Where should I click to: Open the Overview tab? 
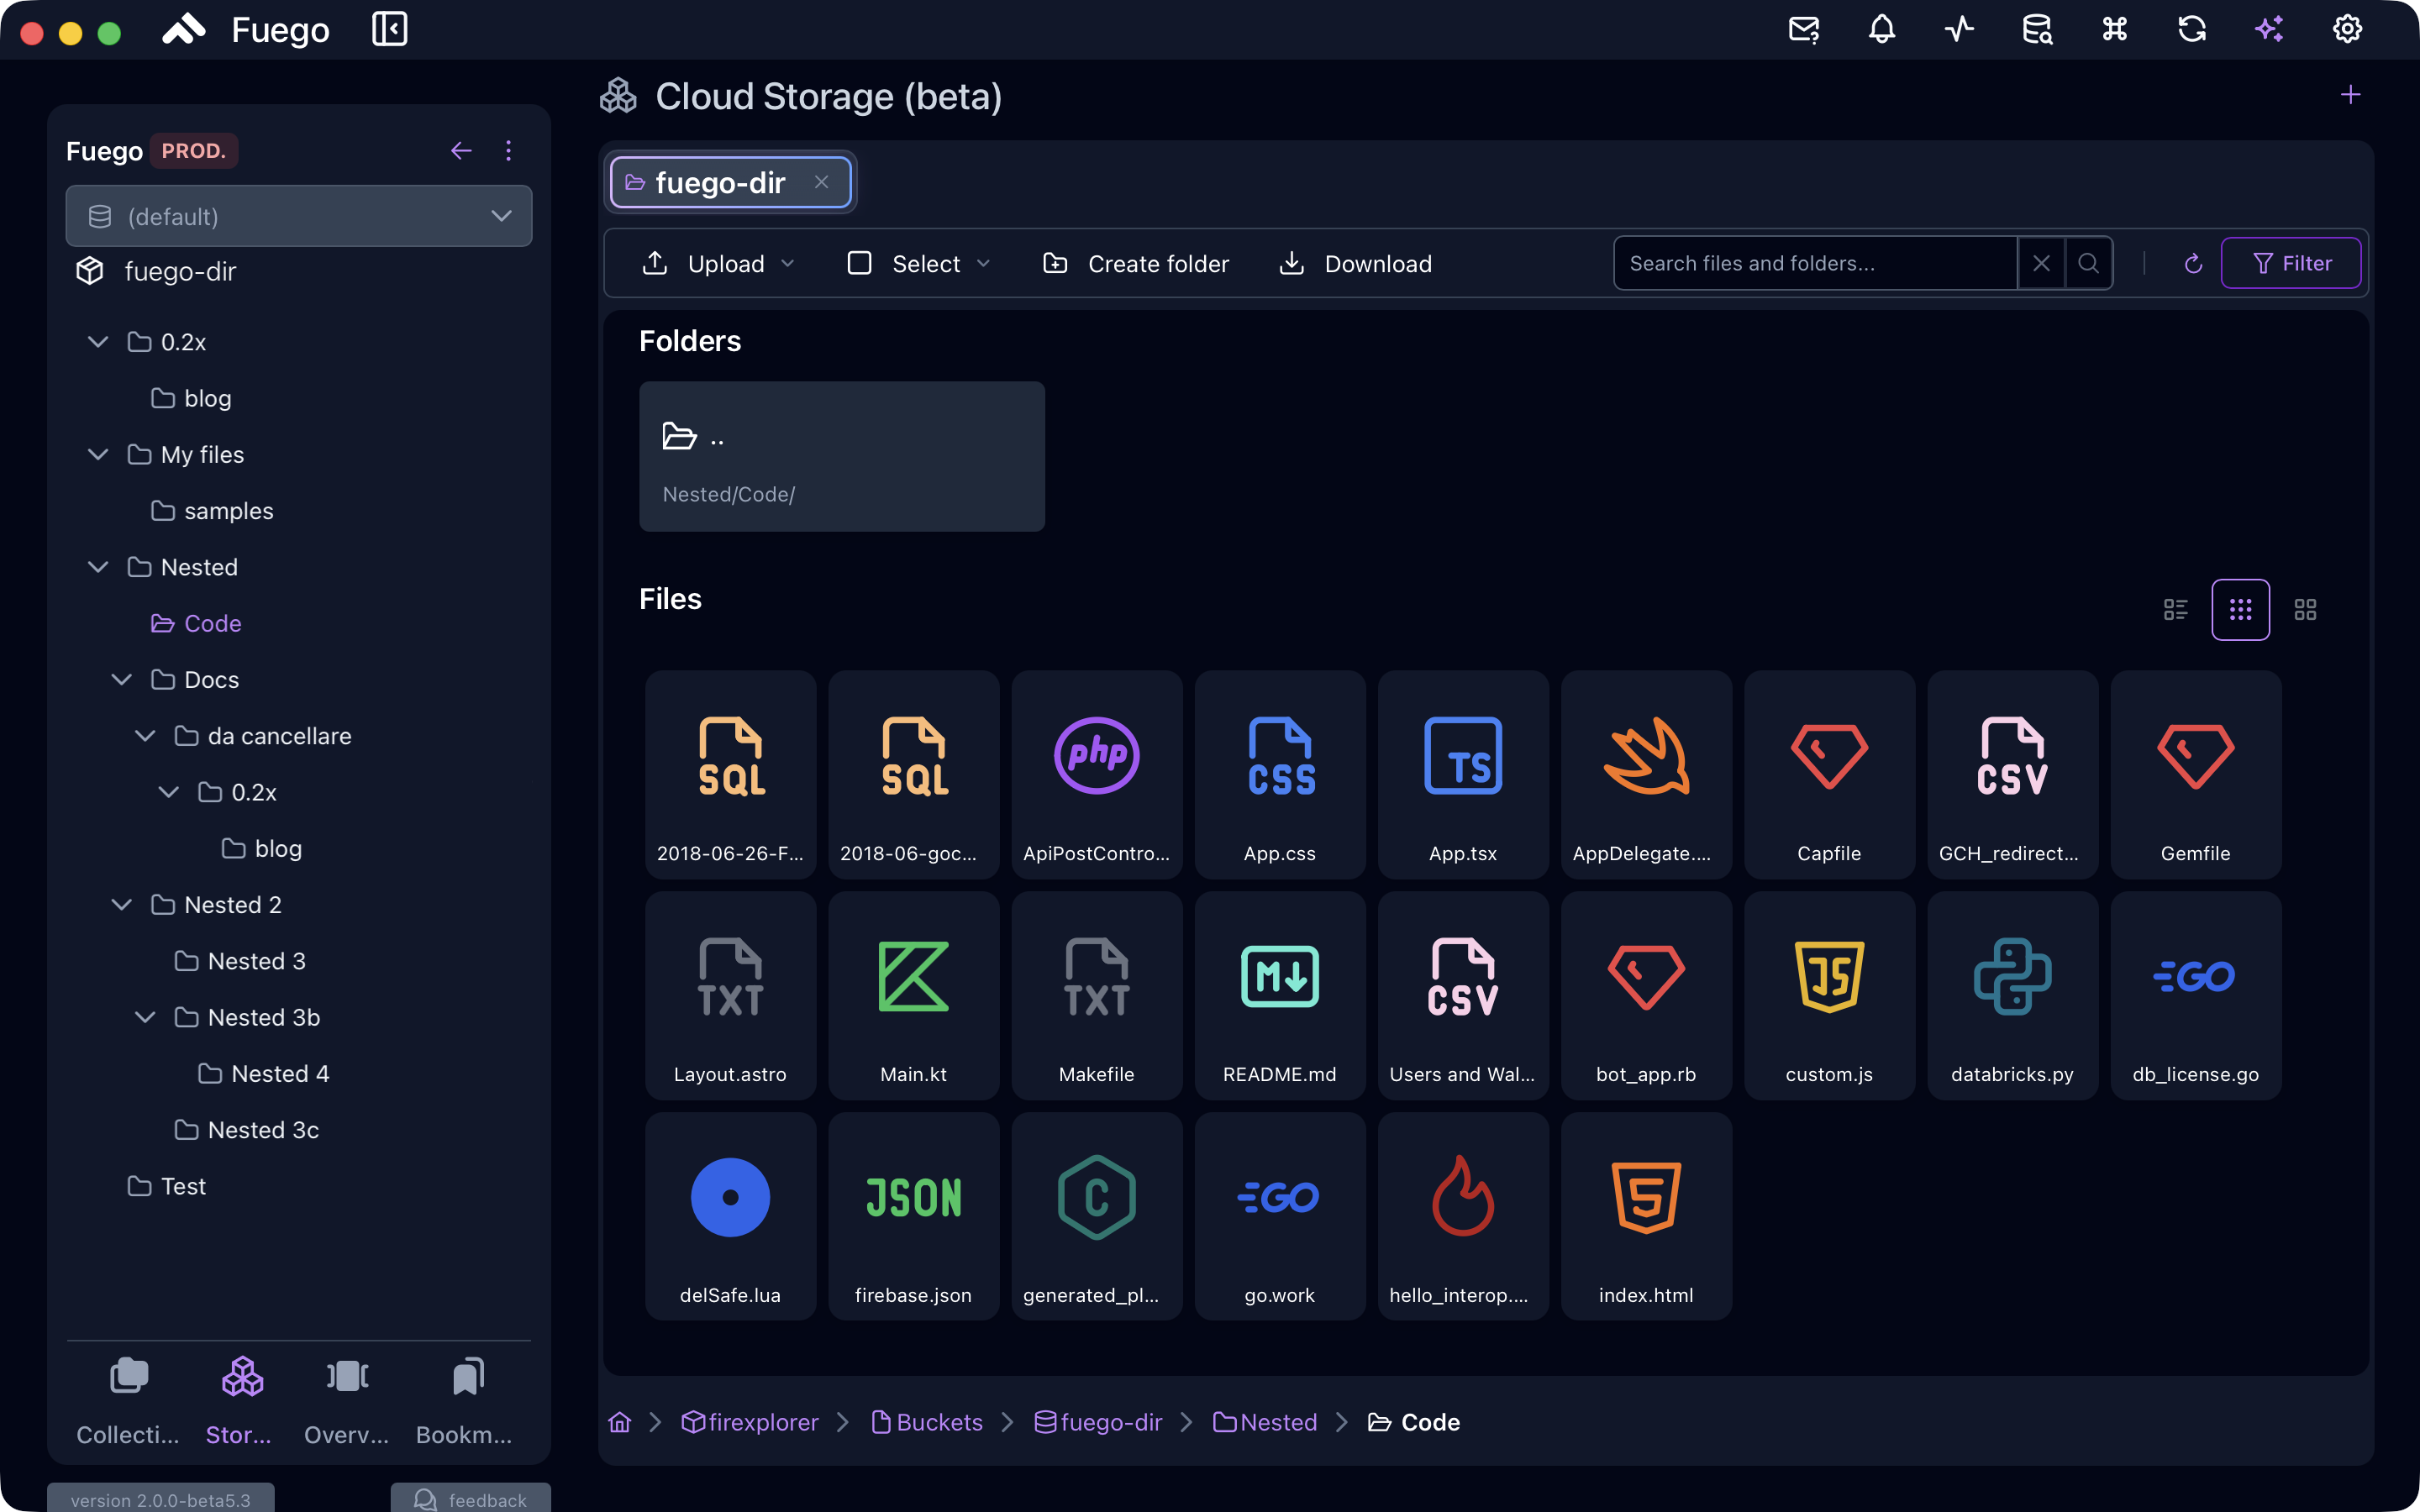pos(347,1402)
